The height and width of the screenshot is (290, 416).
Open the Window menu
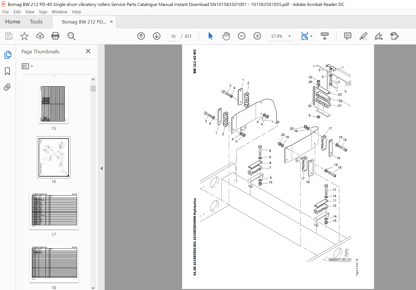coord(59,12)
